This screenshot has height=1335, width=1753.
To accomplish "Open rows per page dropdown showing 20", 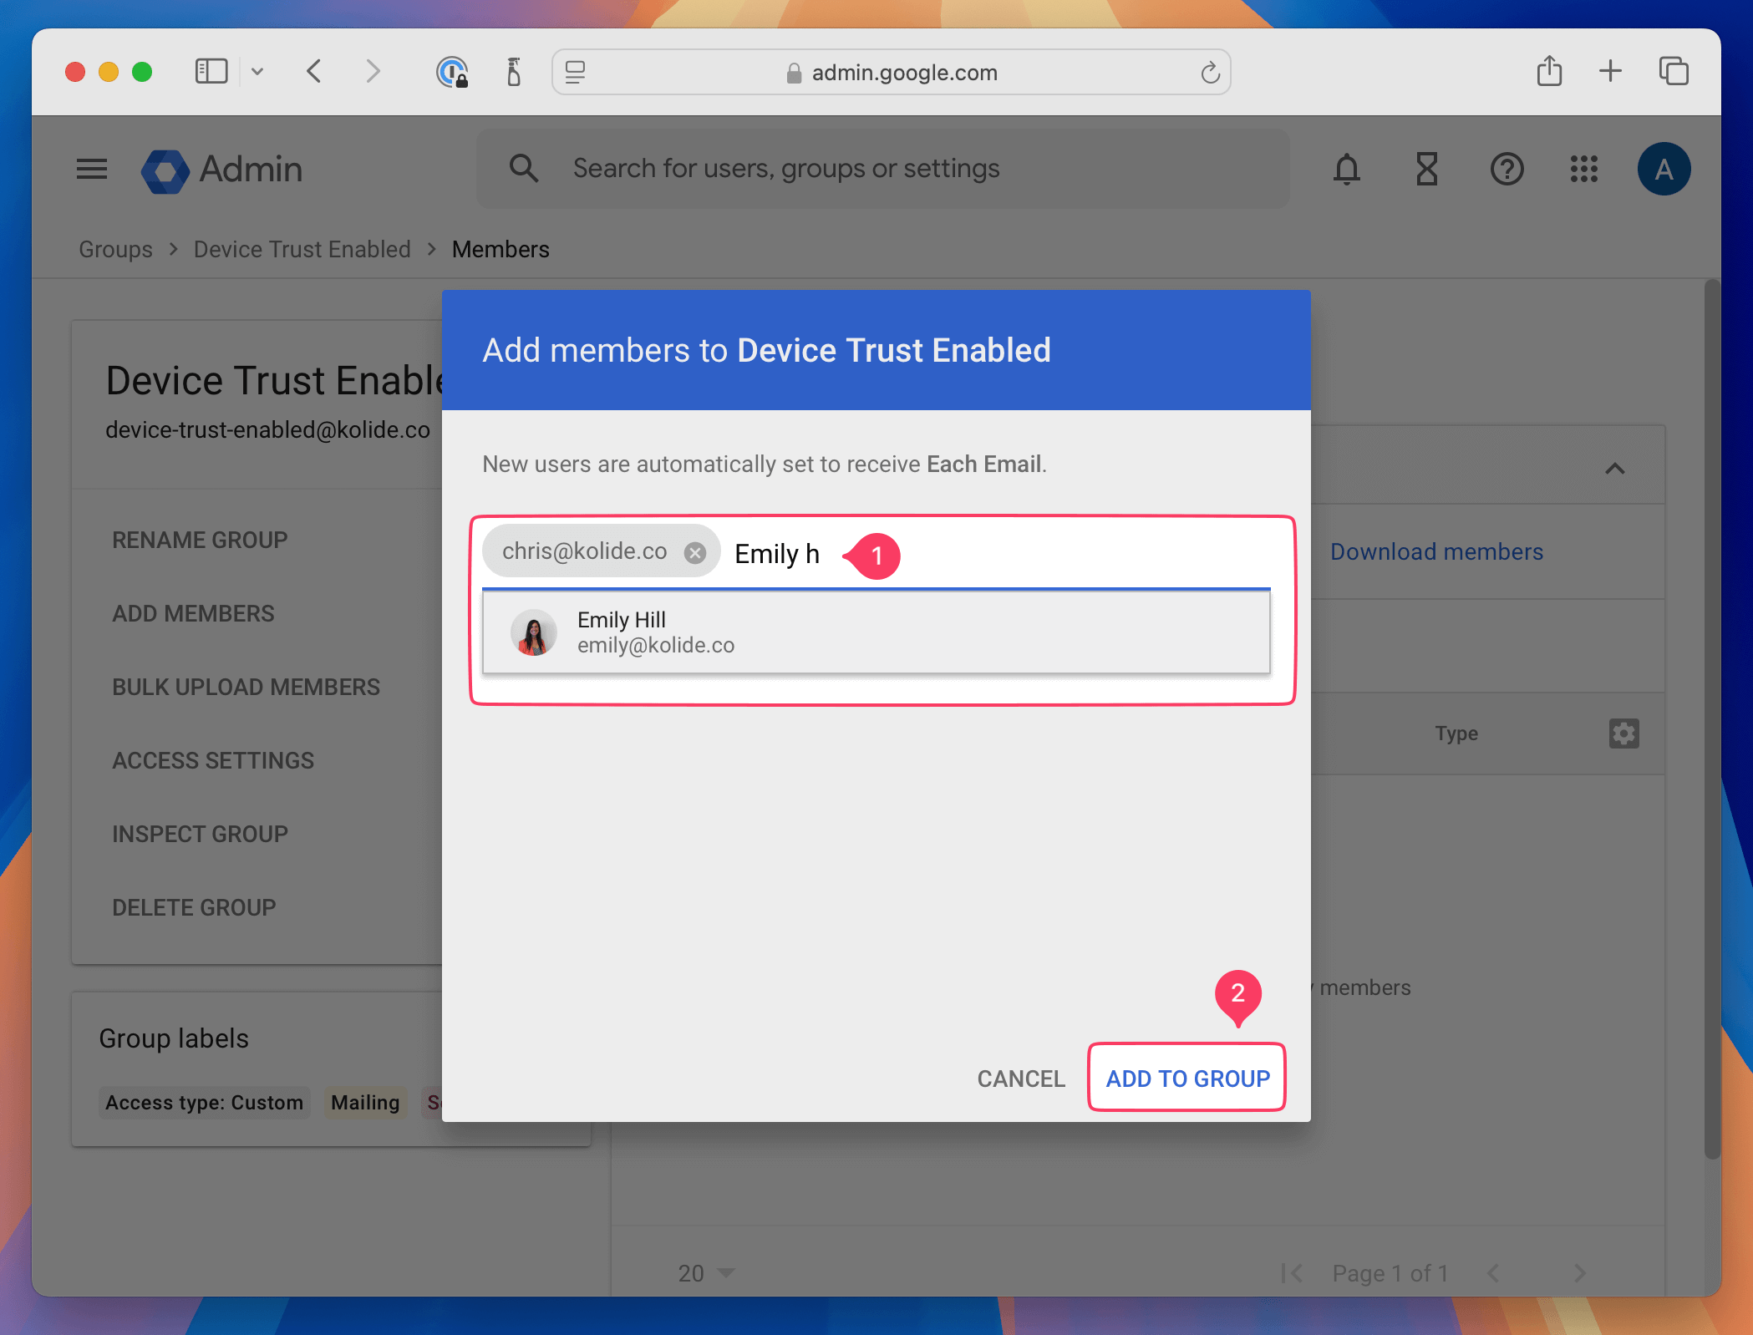I will (706, 1272).
